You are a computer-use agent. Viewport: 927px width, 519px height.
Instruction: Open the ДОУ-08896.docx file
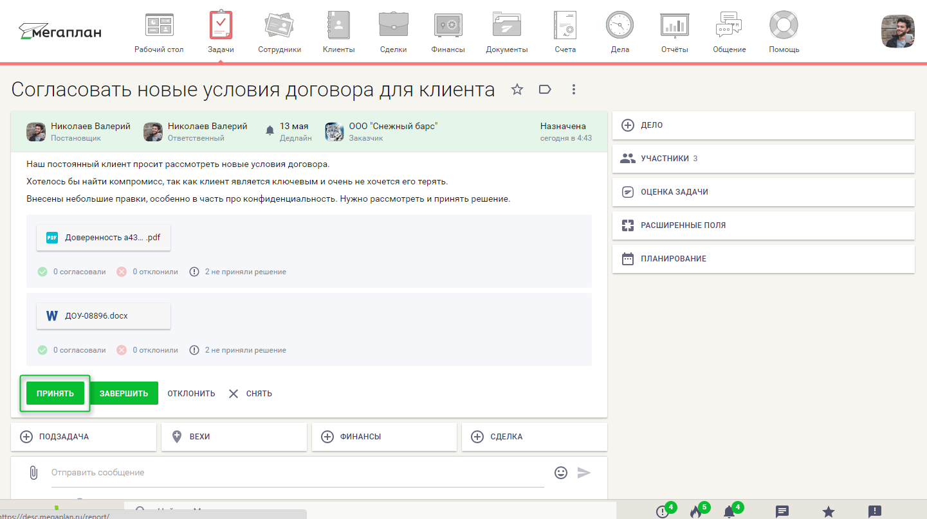click(x=104, y=316)
